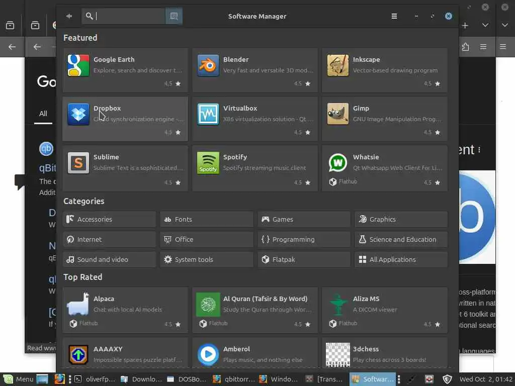Open the Al Quran app icon
The image size is (515, 386).
208,305
